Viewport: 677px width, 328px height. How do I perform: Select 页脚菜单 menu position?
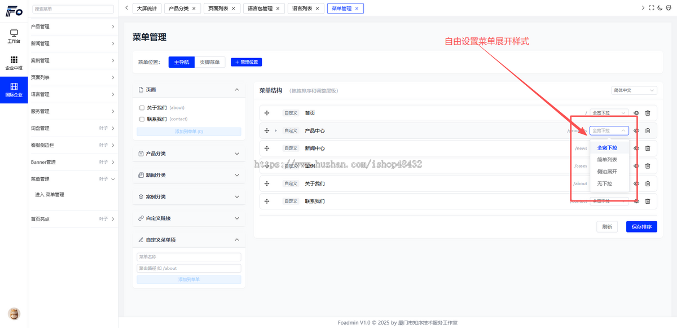210,62
